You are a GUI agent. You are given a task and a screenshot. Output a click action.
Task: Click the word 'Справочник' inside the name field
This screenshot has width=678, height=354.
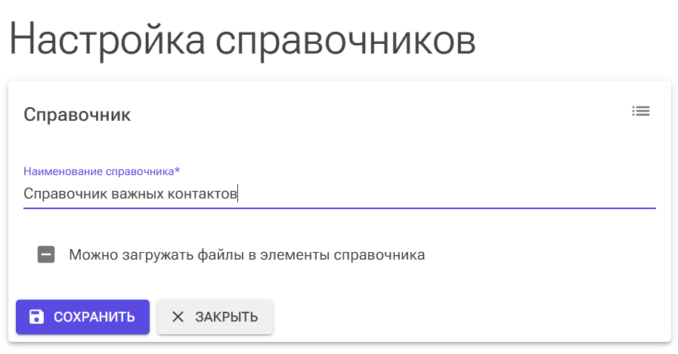pyautogui.click(x=65, y=194)
